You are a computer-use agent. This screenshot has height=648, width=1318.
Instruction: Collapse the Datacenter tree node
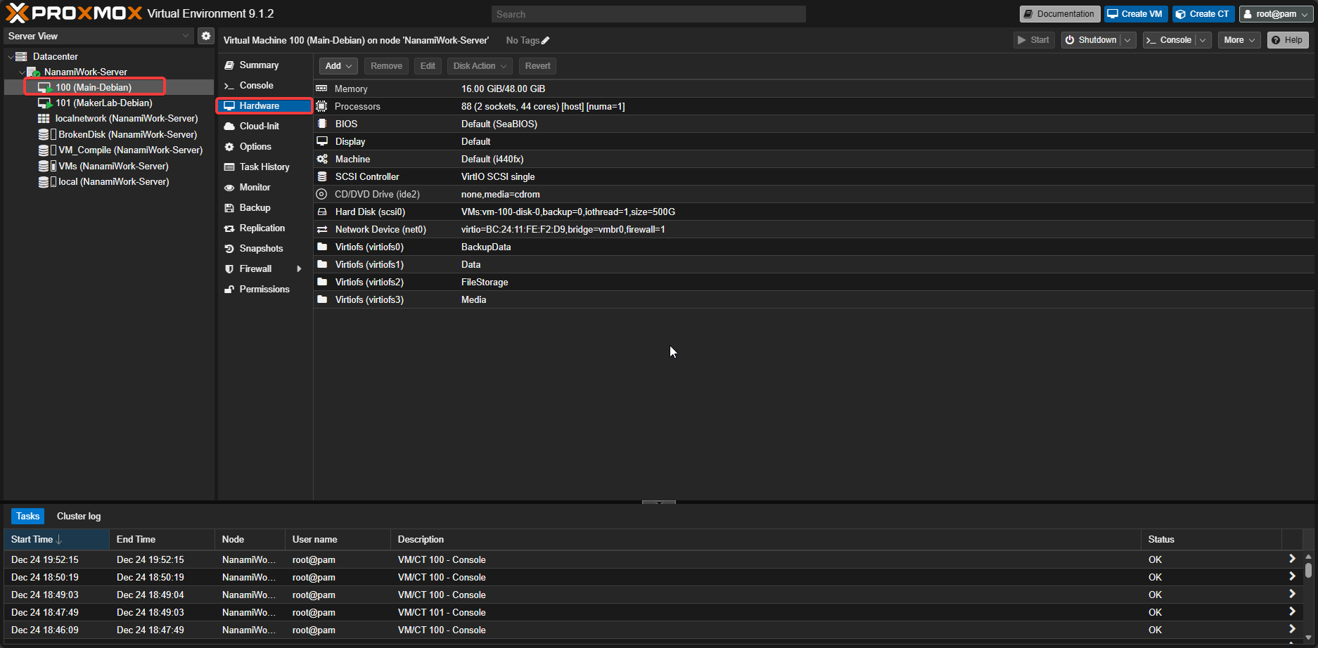click(11, 57)
